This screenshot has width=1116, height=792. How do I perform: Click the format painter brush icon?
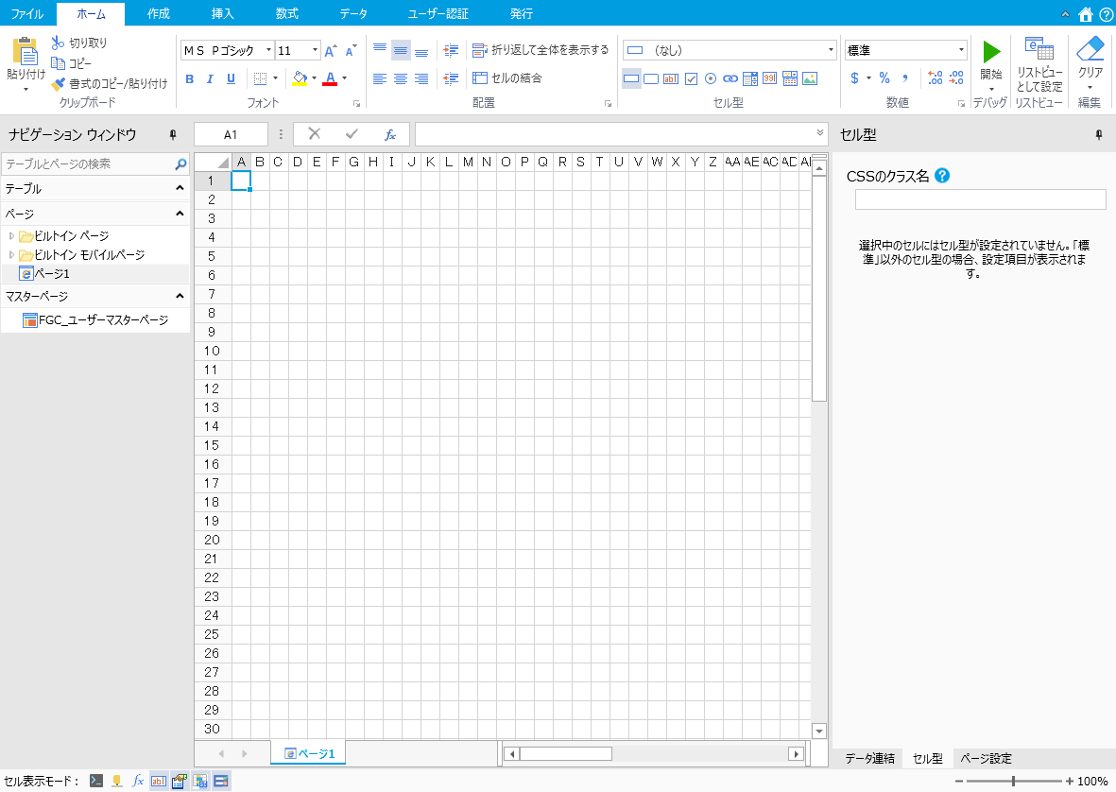click(58, 83)
